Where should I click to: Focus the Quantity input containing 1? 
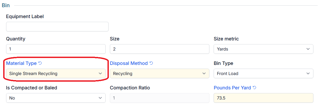tap(56, 49)
